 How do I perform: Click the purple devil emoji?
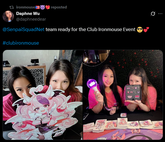coord(43,7)
